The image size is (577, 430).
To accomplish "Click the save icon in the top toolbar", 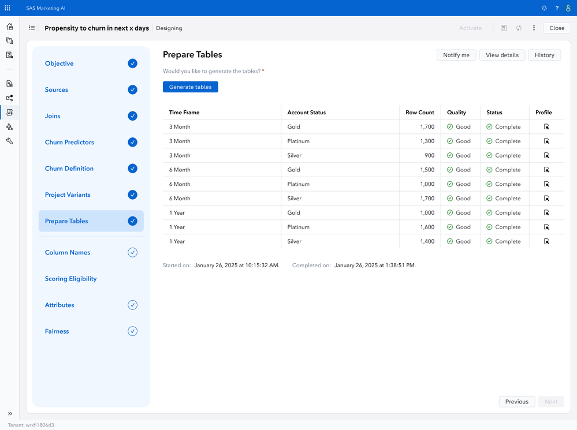I will (x=504, y=28).
